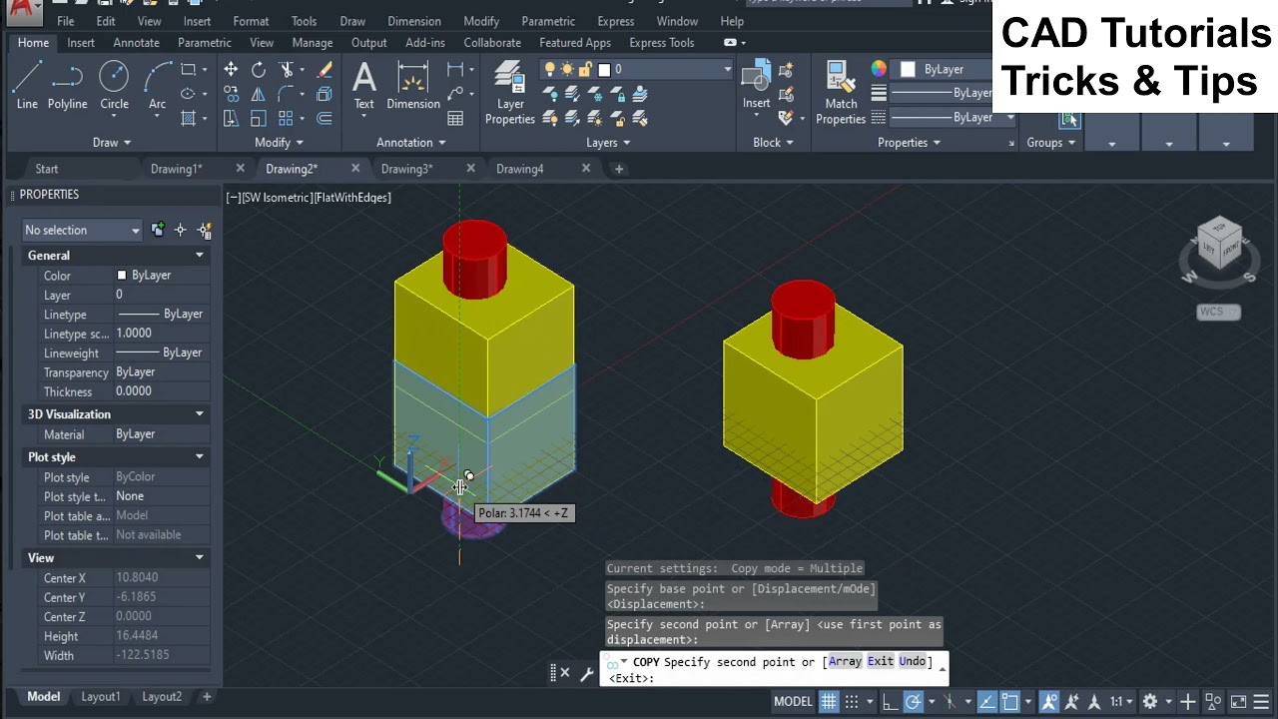Insert a Table from Annotation panel

[455, 118]
